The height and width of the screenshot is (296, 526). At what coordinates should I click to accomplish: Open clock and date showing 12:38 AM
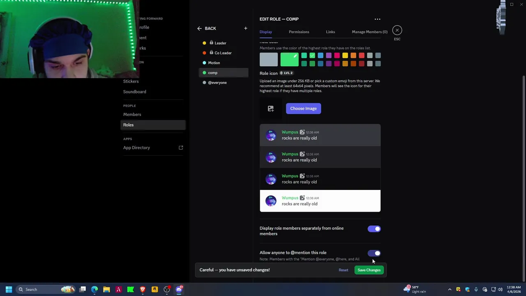(514, 289)
